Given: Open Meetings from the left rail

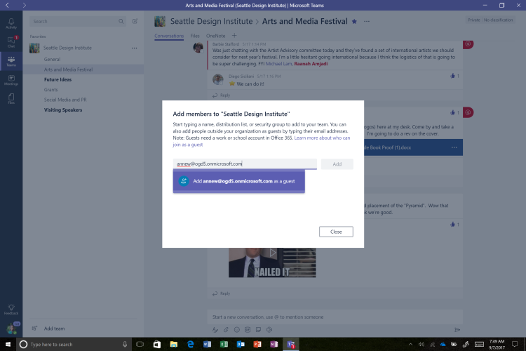Looking at the screenshot, I should (x=11, y=80).
